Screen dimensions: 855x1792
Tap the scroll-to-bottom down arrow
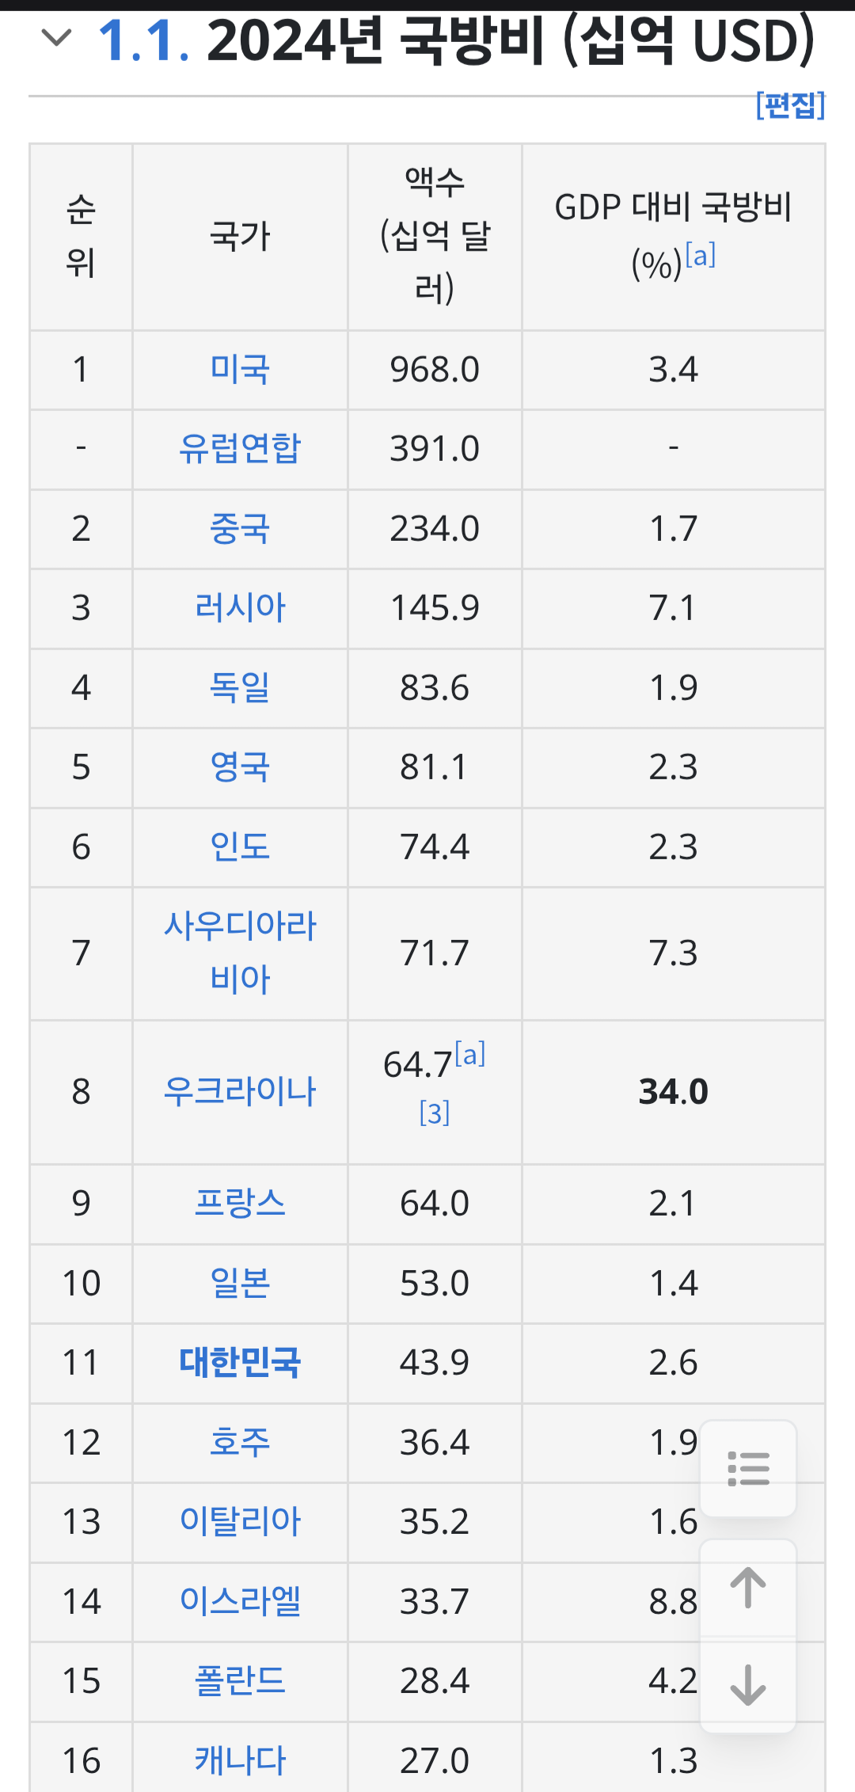click(748, 1684)
